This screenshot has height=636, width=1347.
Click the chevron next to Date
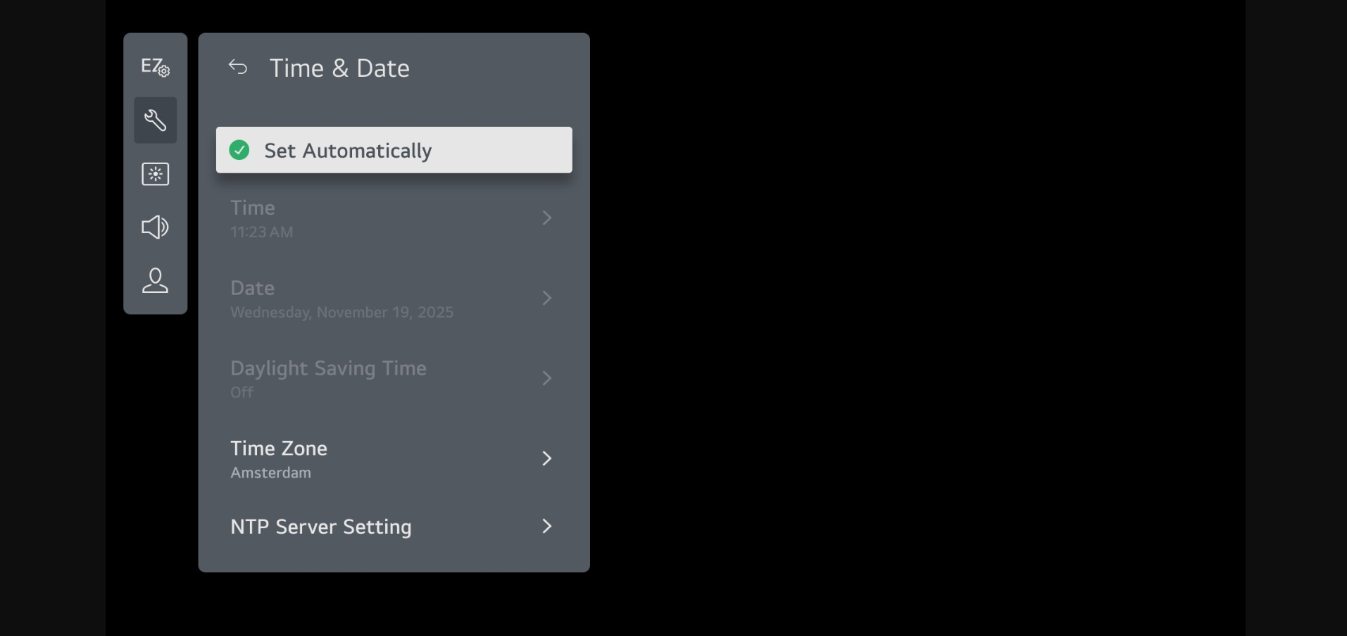pyautogui.click(x=546, y=298)
